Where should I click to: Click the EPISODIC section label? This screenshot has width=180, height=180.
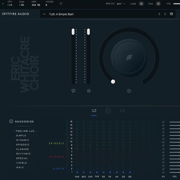(57, 143)
